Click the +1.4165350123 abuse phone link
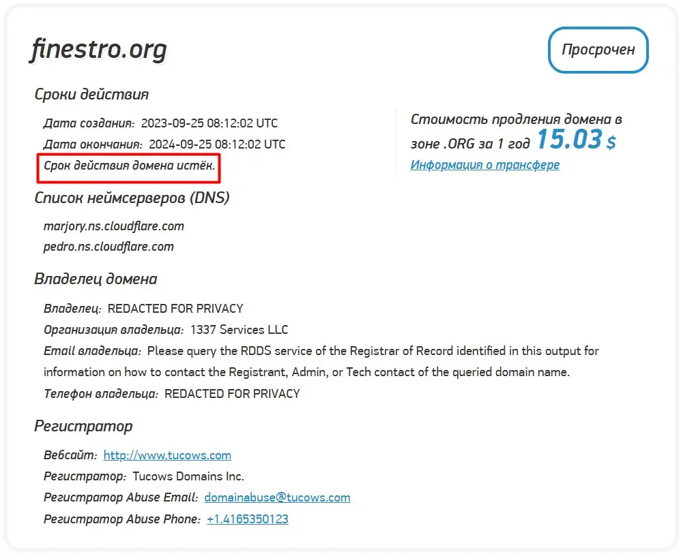The width and height of the screenshot is (681, 554). (x=247, y=519)
